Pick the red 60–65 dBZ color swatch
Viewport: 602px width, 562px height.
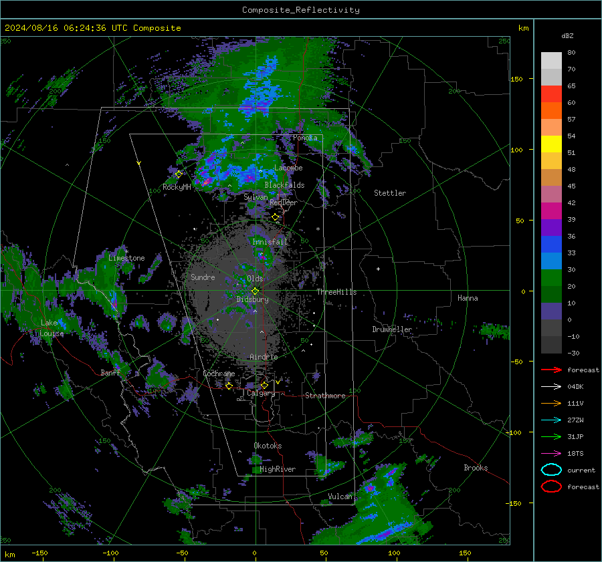coord(551,94)
